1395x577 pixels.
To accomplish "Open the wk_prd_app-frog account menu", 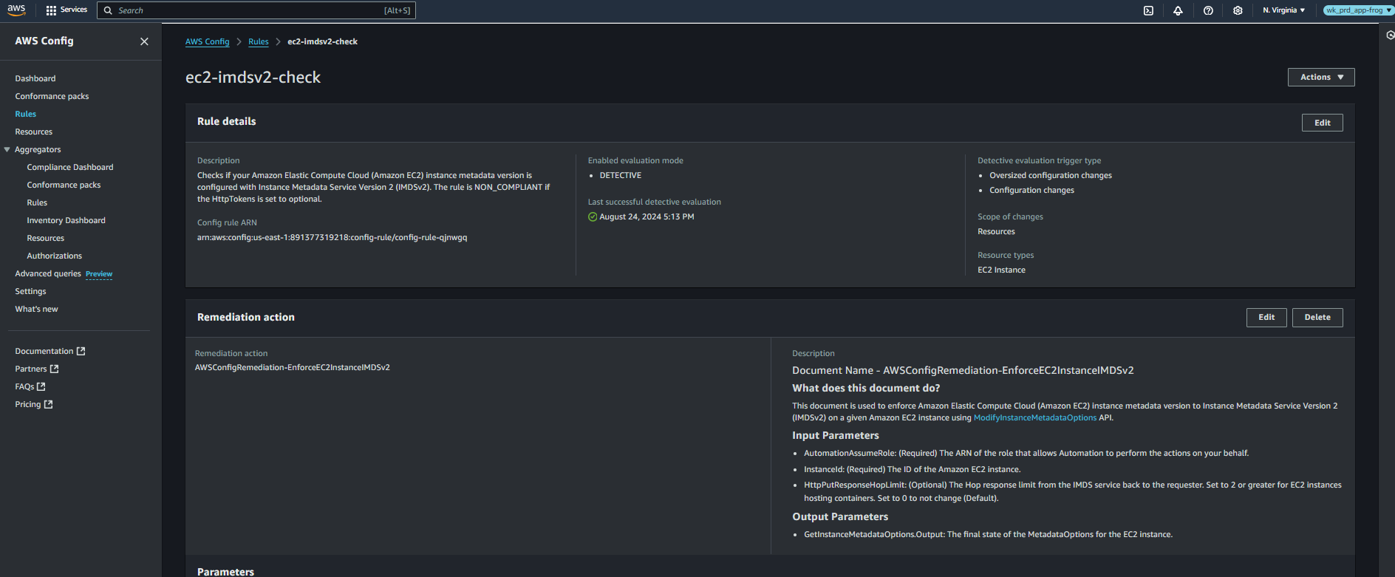I will click(1358, 10).
